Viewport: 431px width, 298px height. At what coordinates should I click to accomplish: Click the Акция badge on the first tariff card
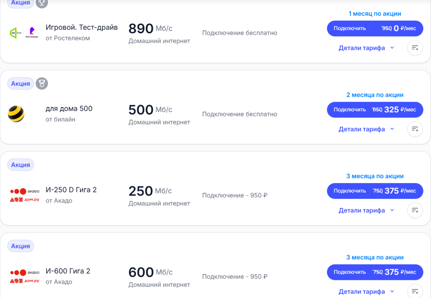point(20,3)
